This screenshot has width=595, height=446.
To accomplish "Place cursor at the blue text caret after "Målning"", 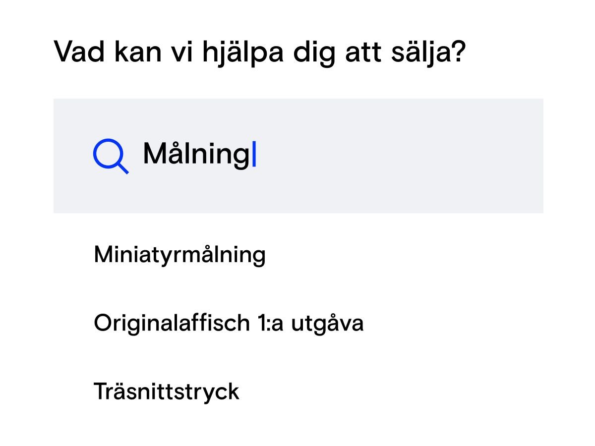I will tap(254, 154).
